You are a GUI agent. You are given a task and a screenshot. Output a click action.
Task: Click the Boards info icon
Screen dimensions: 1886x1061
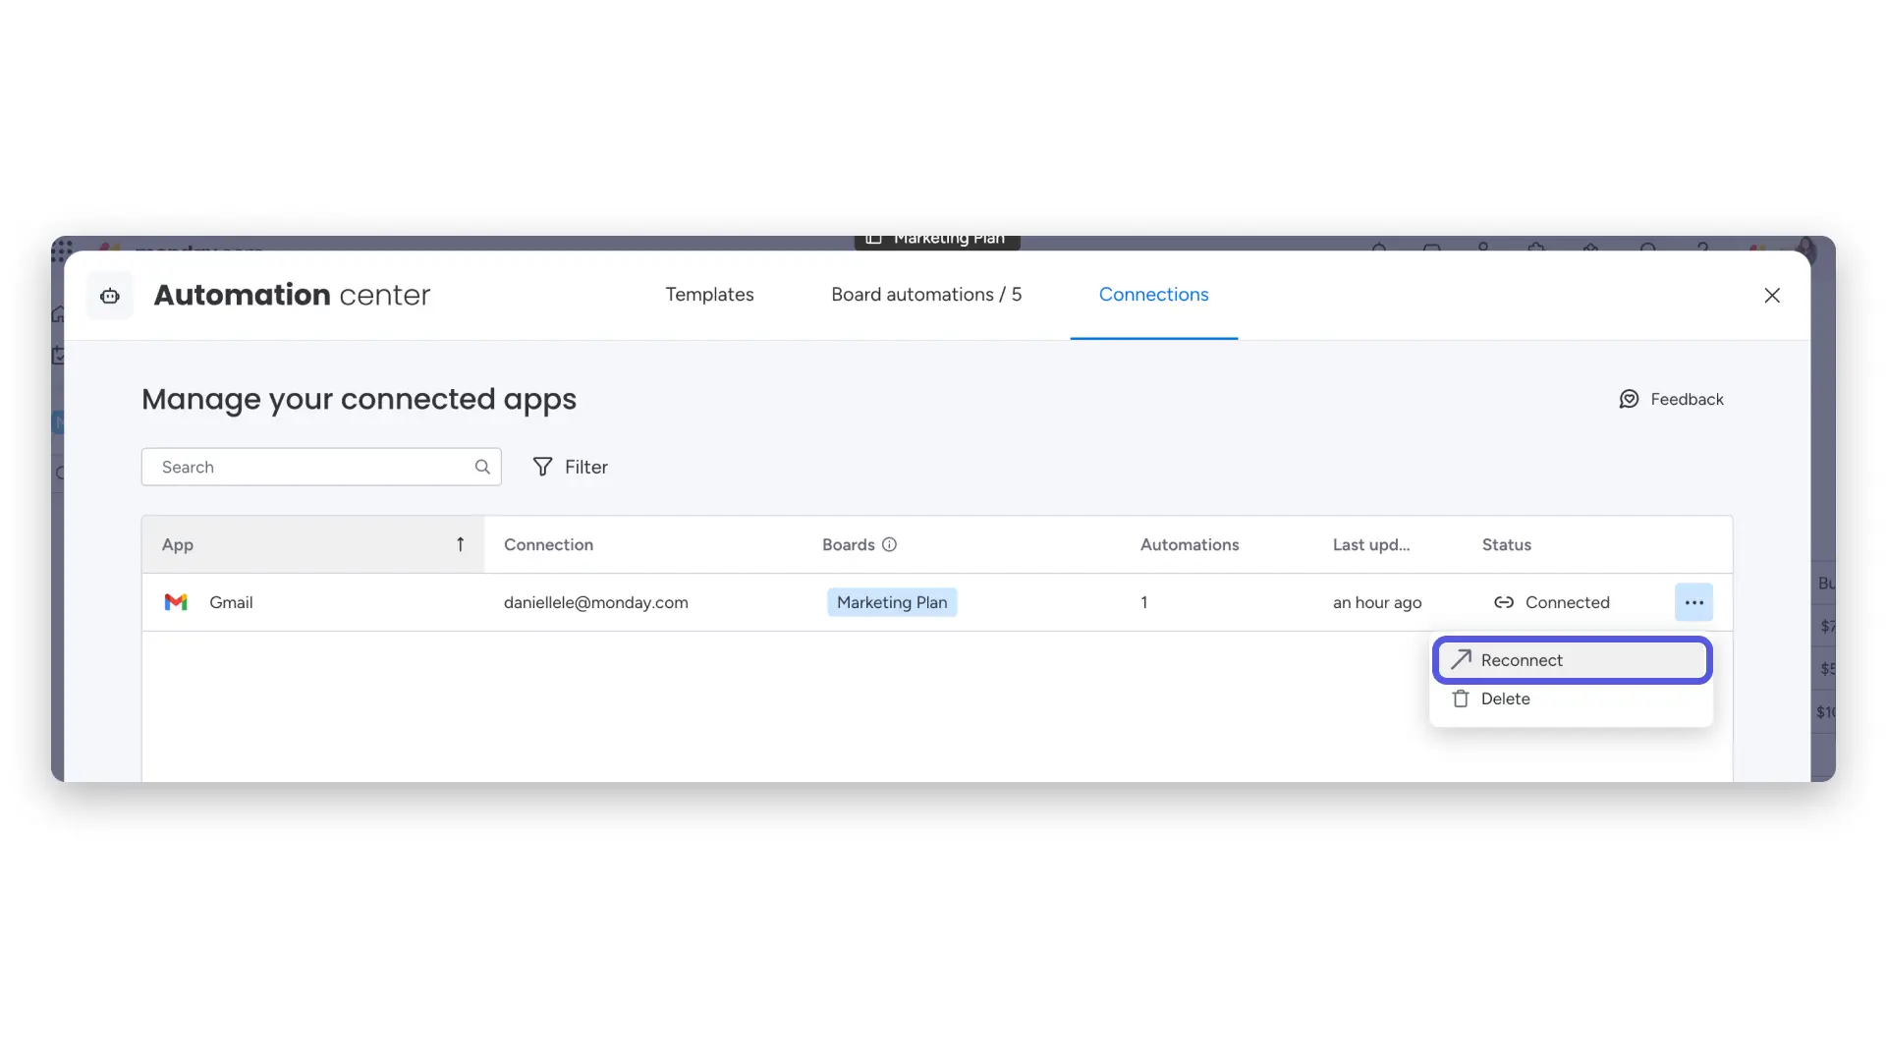[x=889, y=544]
